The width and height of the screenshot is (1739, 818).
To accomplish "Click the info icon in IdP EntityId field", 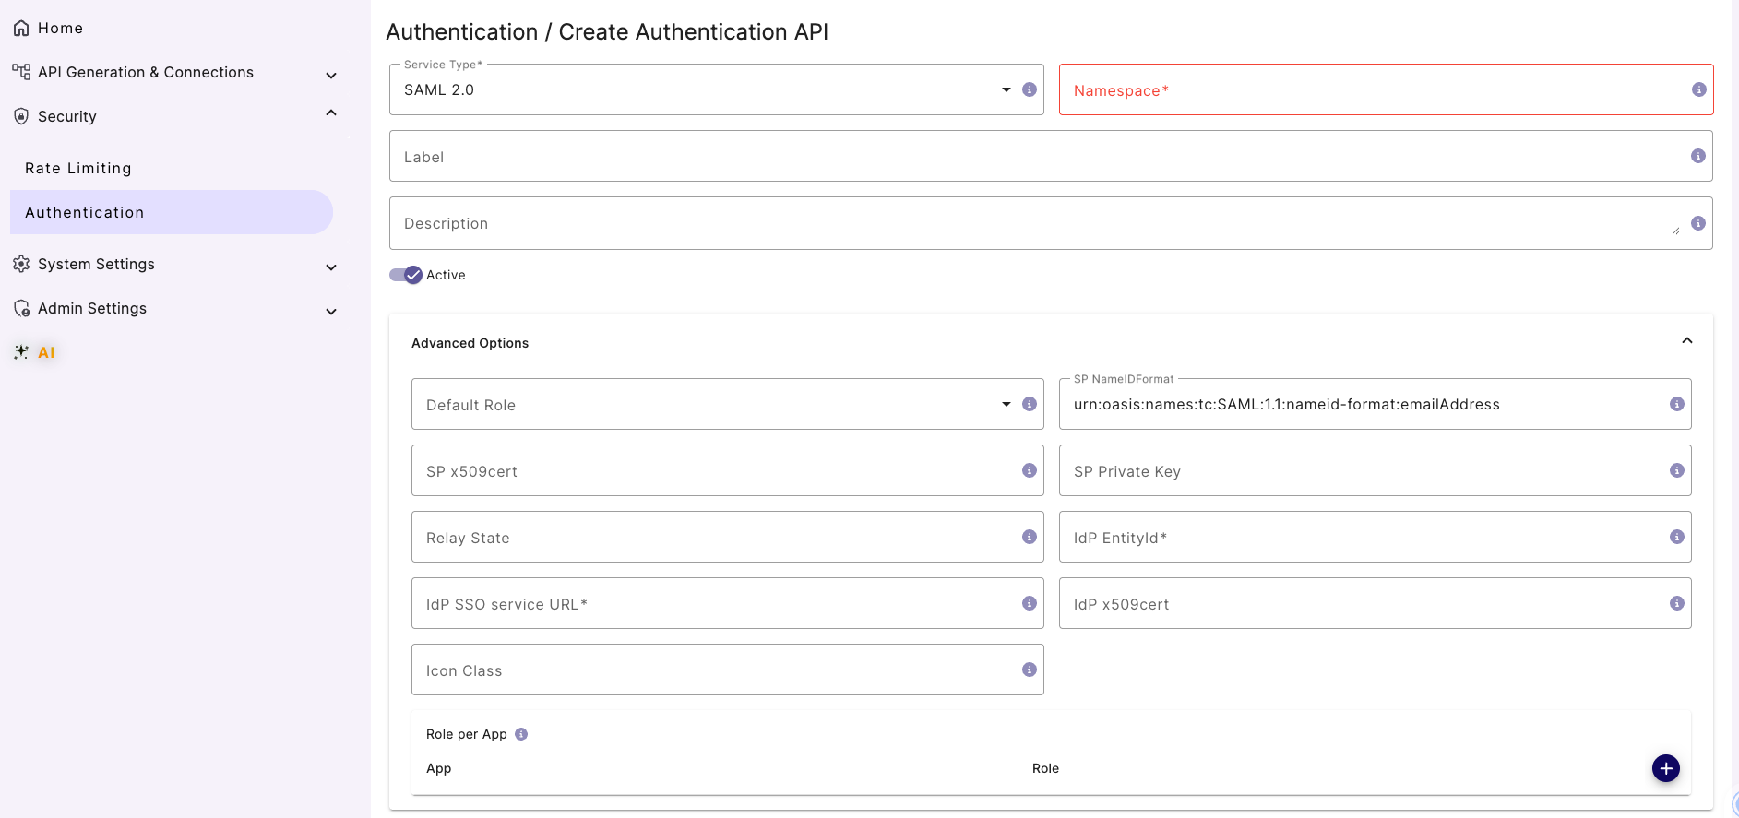I will tap(1676, 537).
